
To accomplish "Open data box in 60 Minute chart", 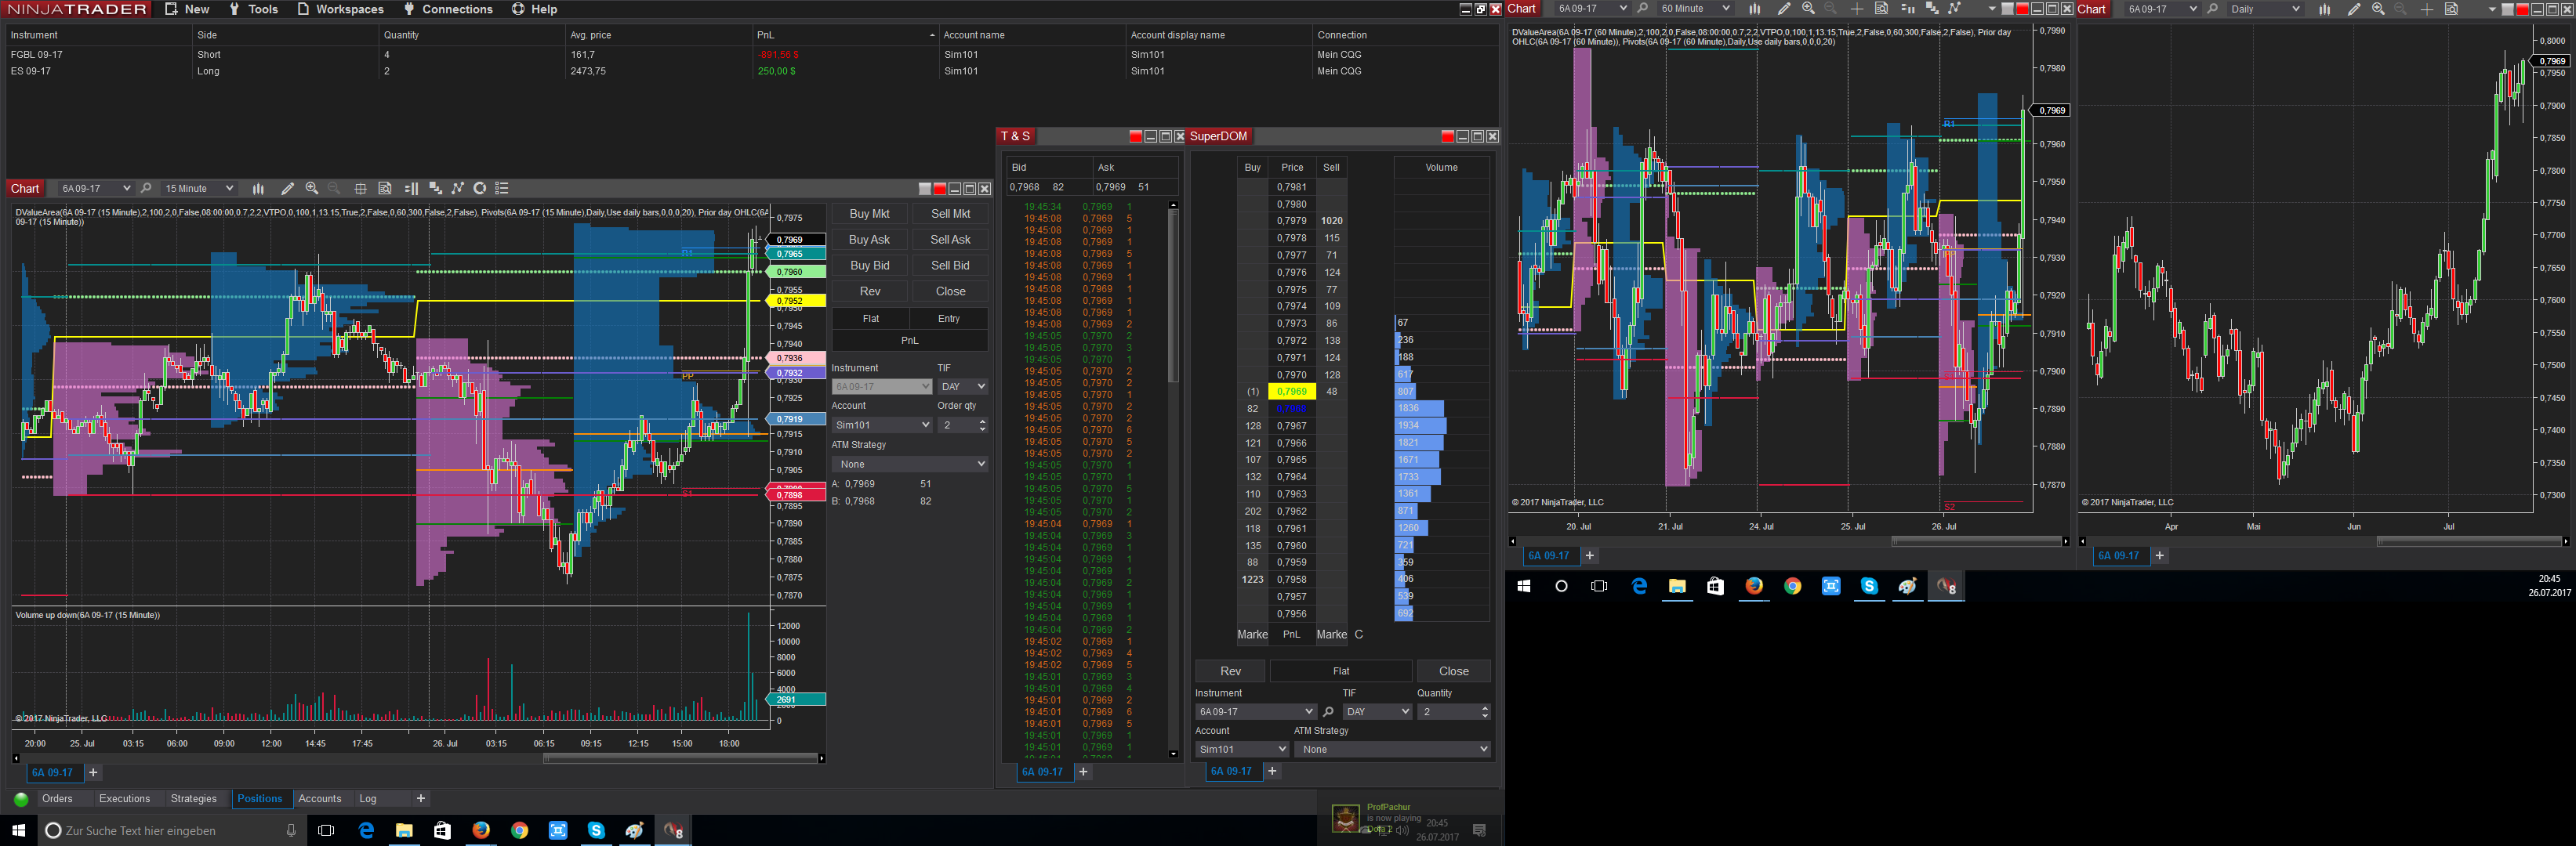I will pyautogui.click(x=1881, y=9).
